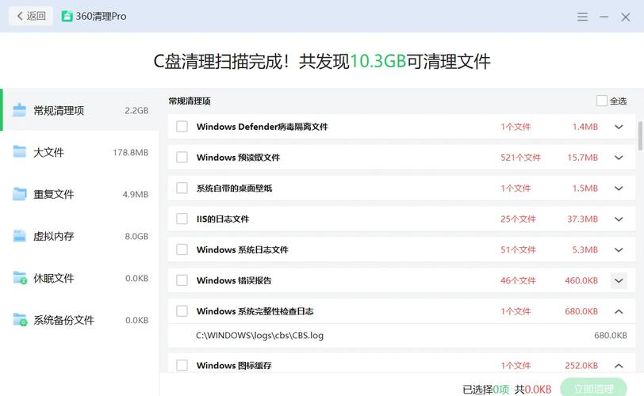Go back with the 返回 button

(31, 16)
